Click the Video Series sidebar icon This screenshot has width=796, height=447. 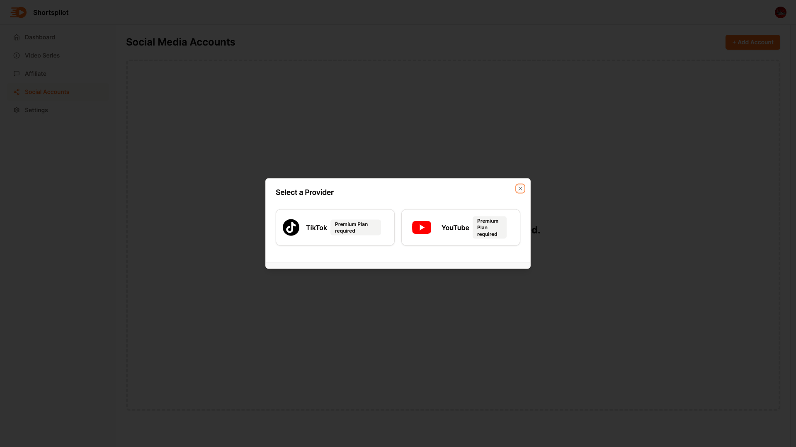click(17, 55)
